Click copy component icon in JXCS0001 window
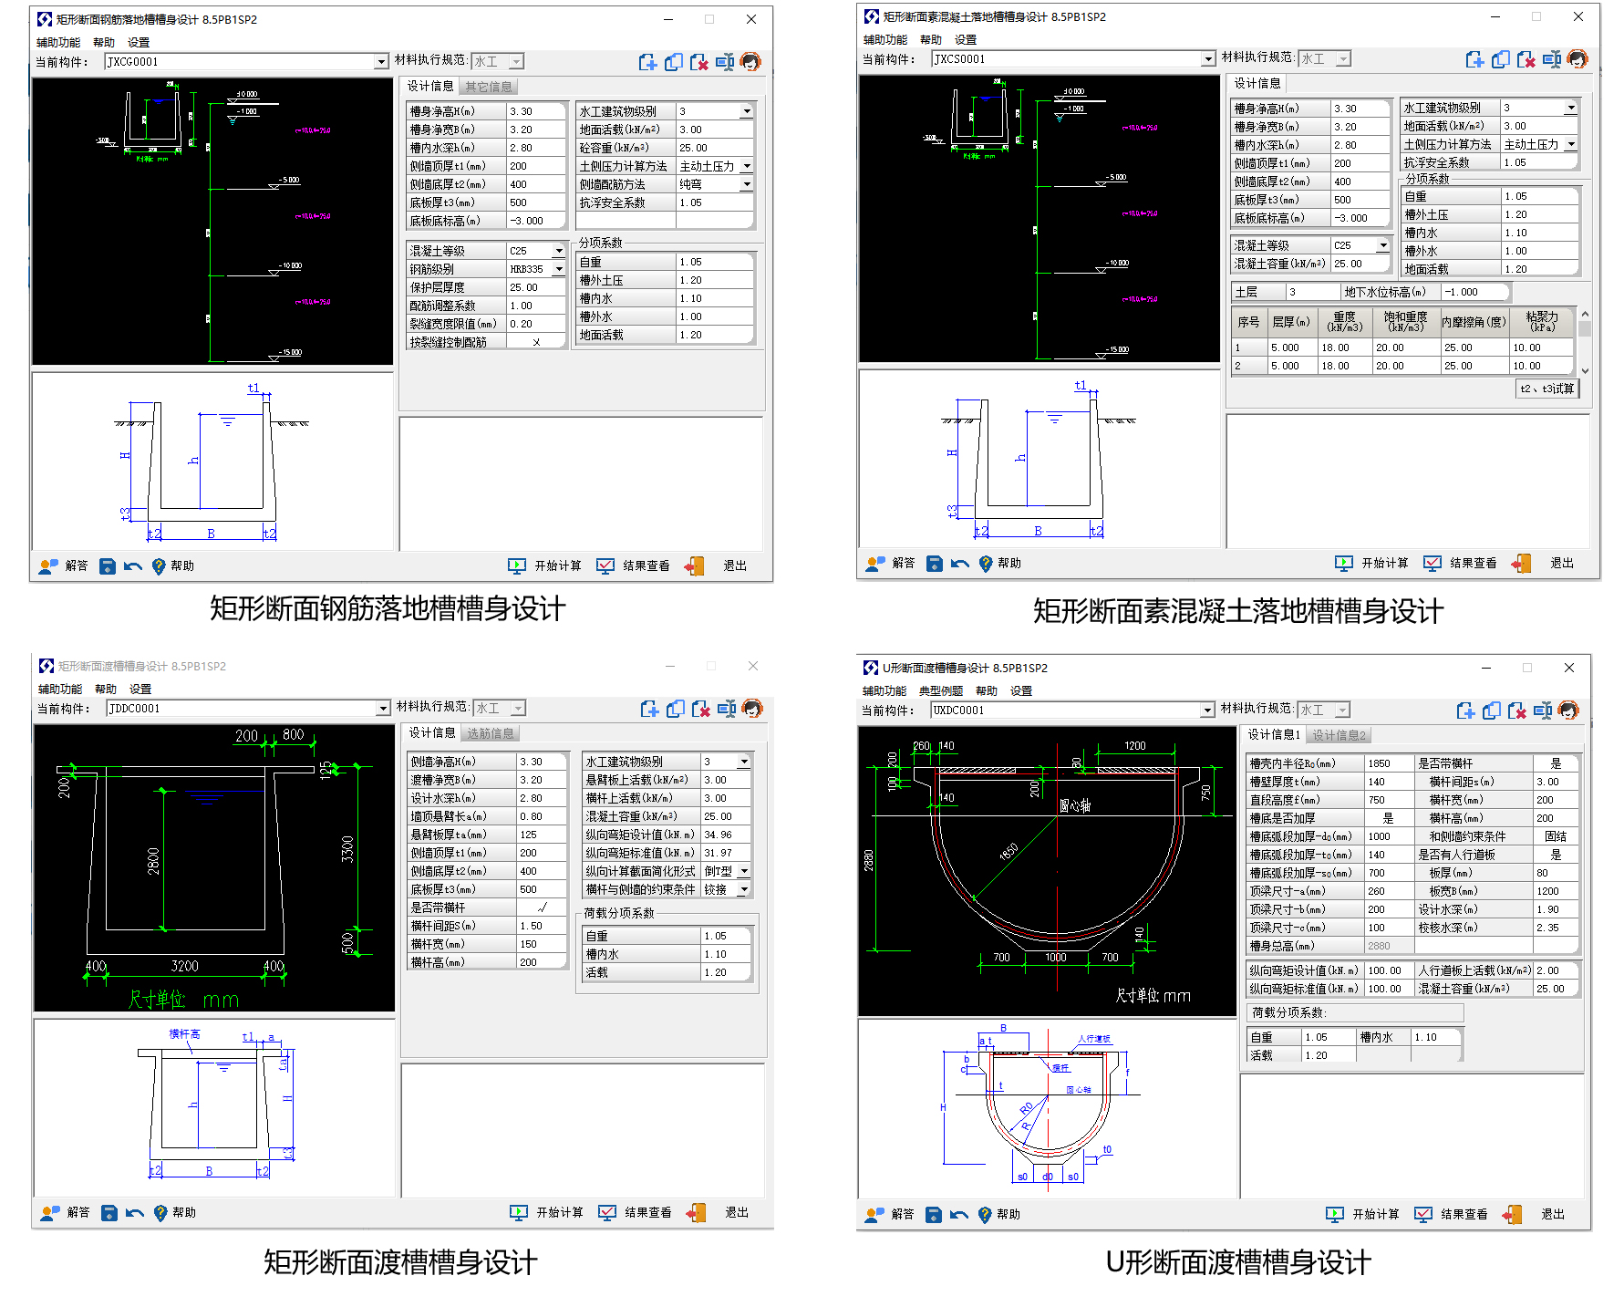Viewport: 1624px width, 1307px height. (1500, 59)
